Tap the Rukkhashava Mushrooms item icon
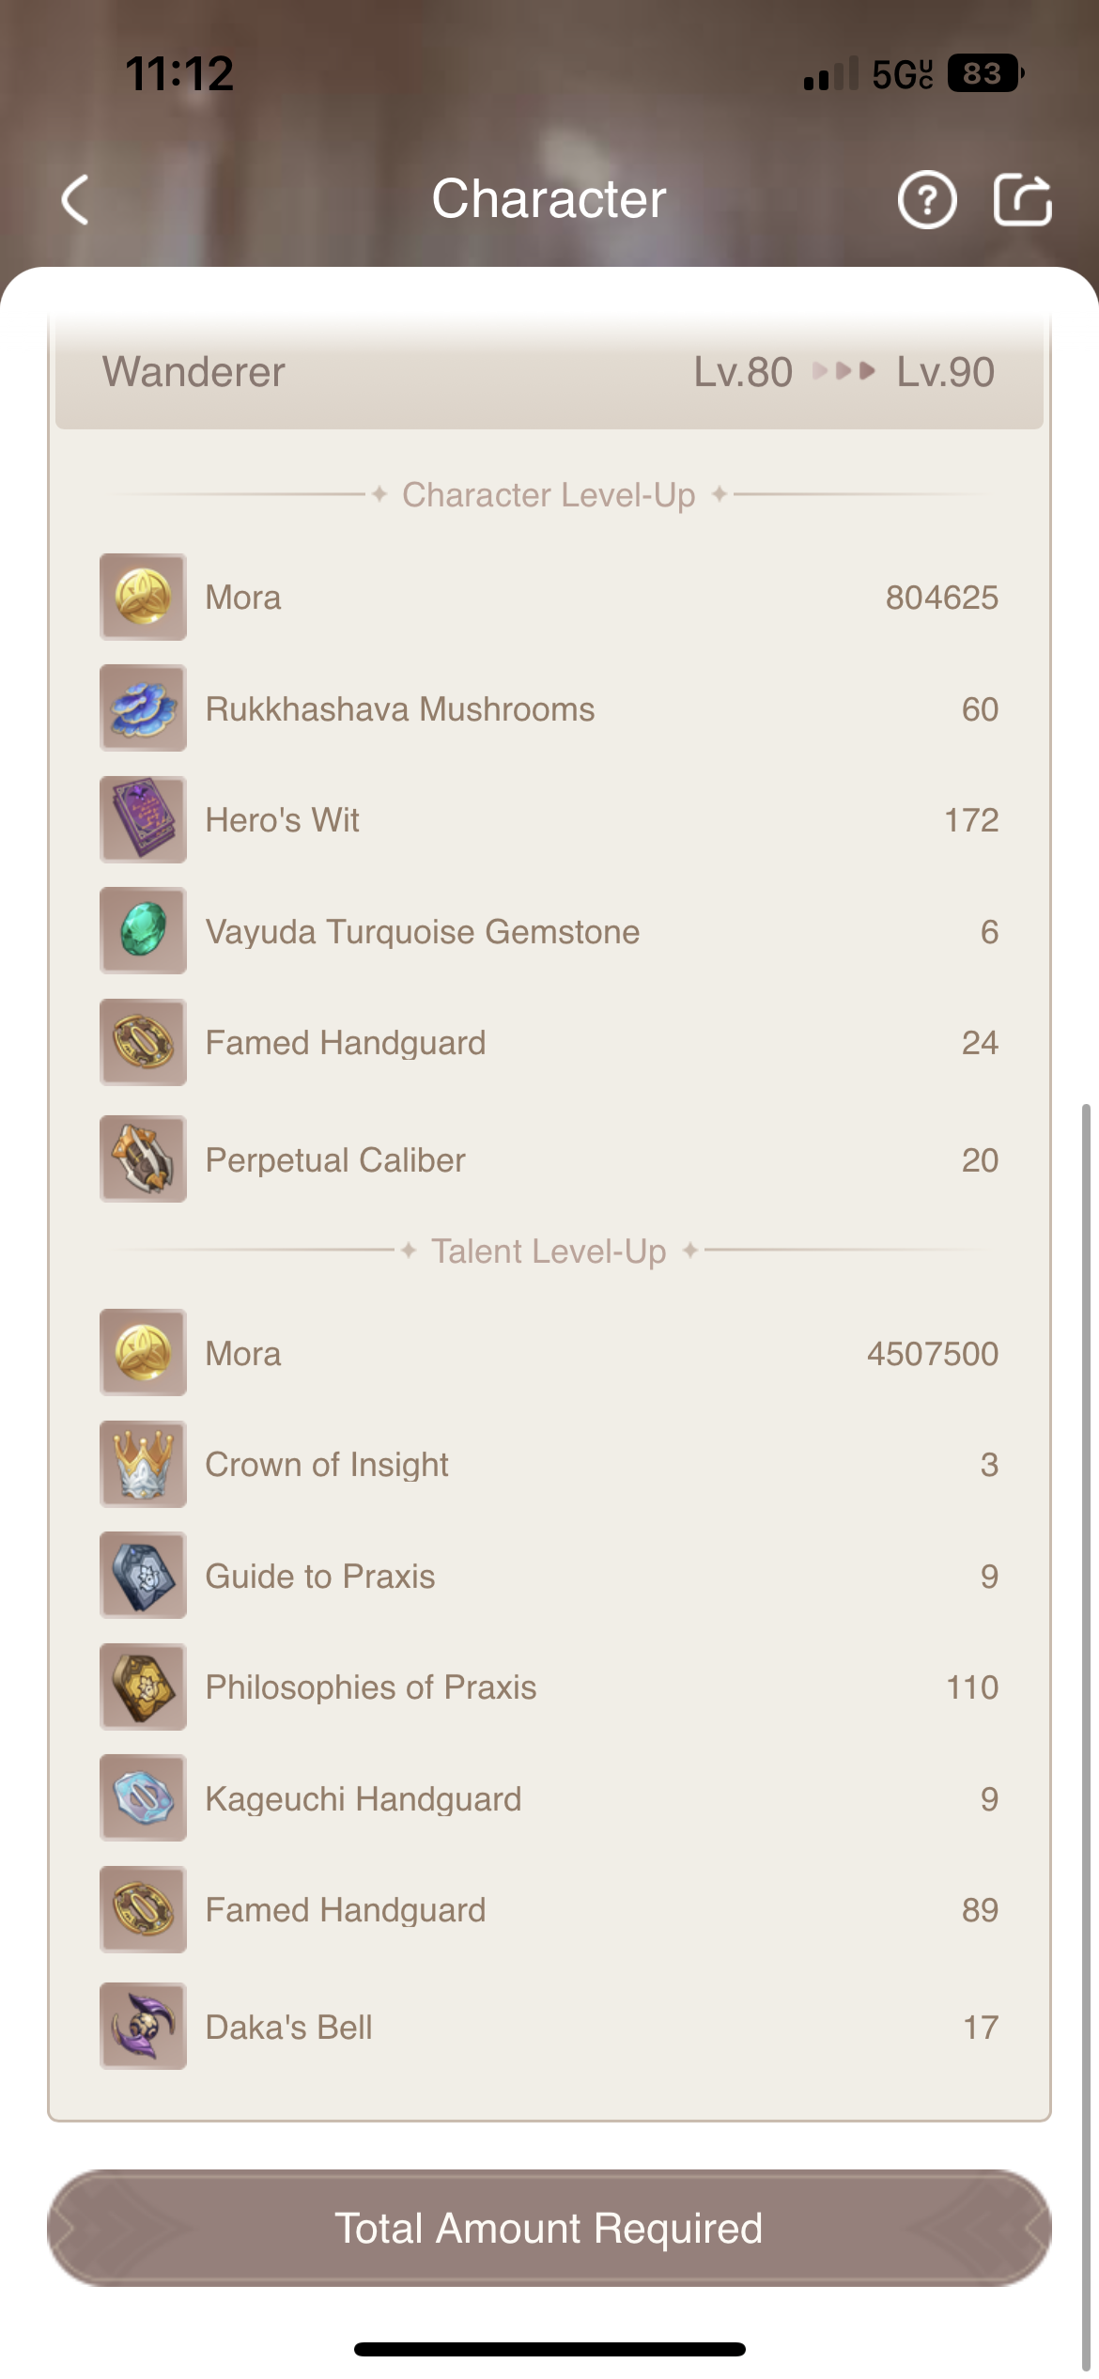This screenshot has height=2379, width=1099. click(143, 708)
